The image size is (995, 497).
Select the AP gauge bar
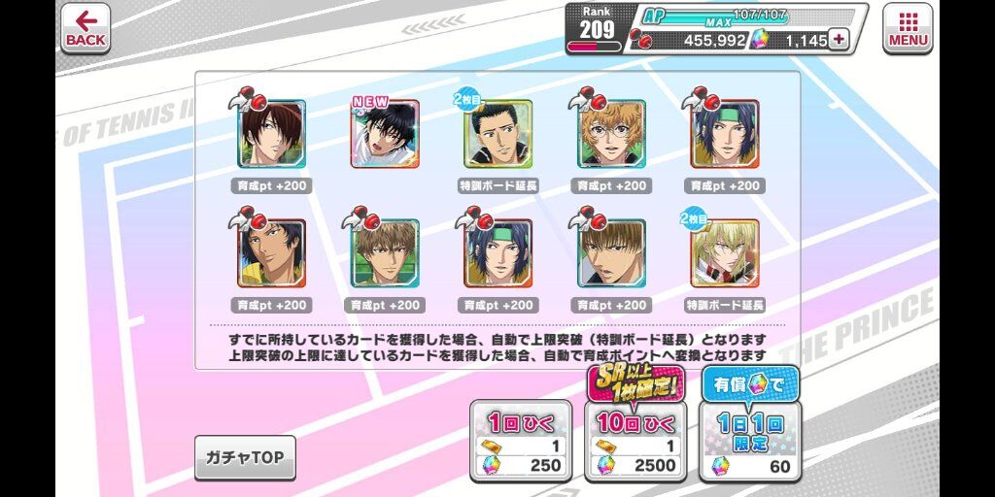pyautogui.click(x=716, y=17)
